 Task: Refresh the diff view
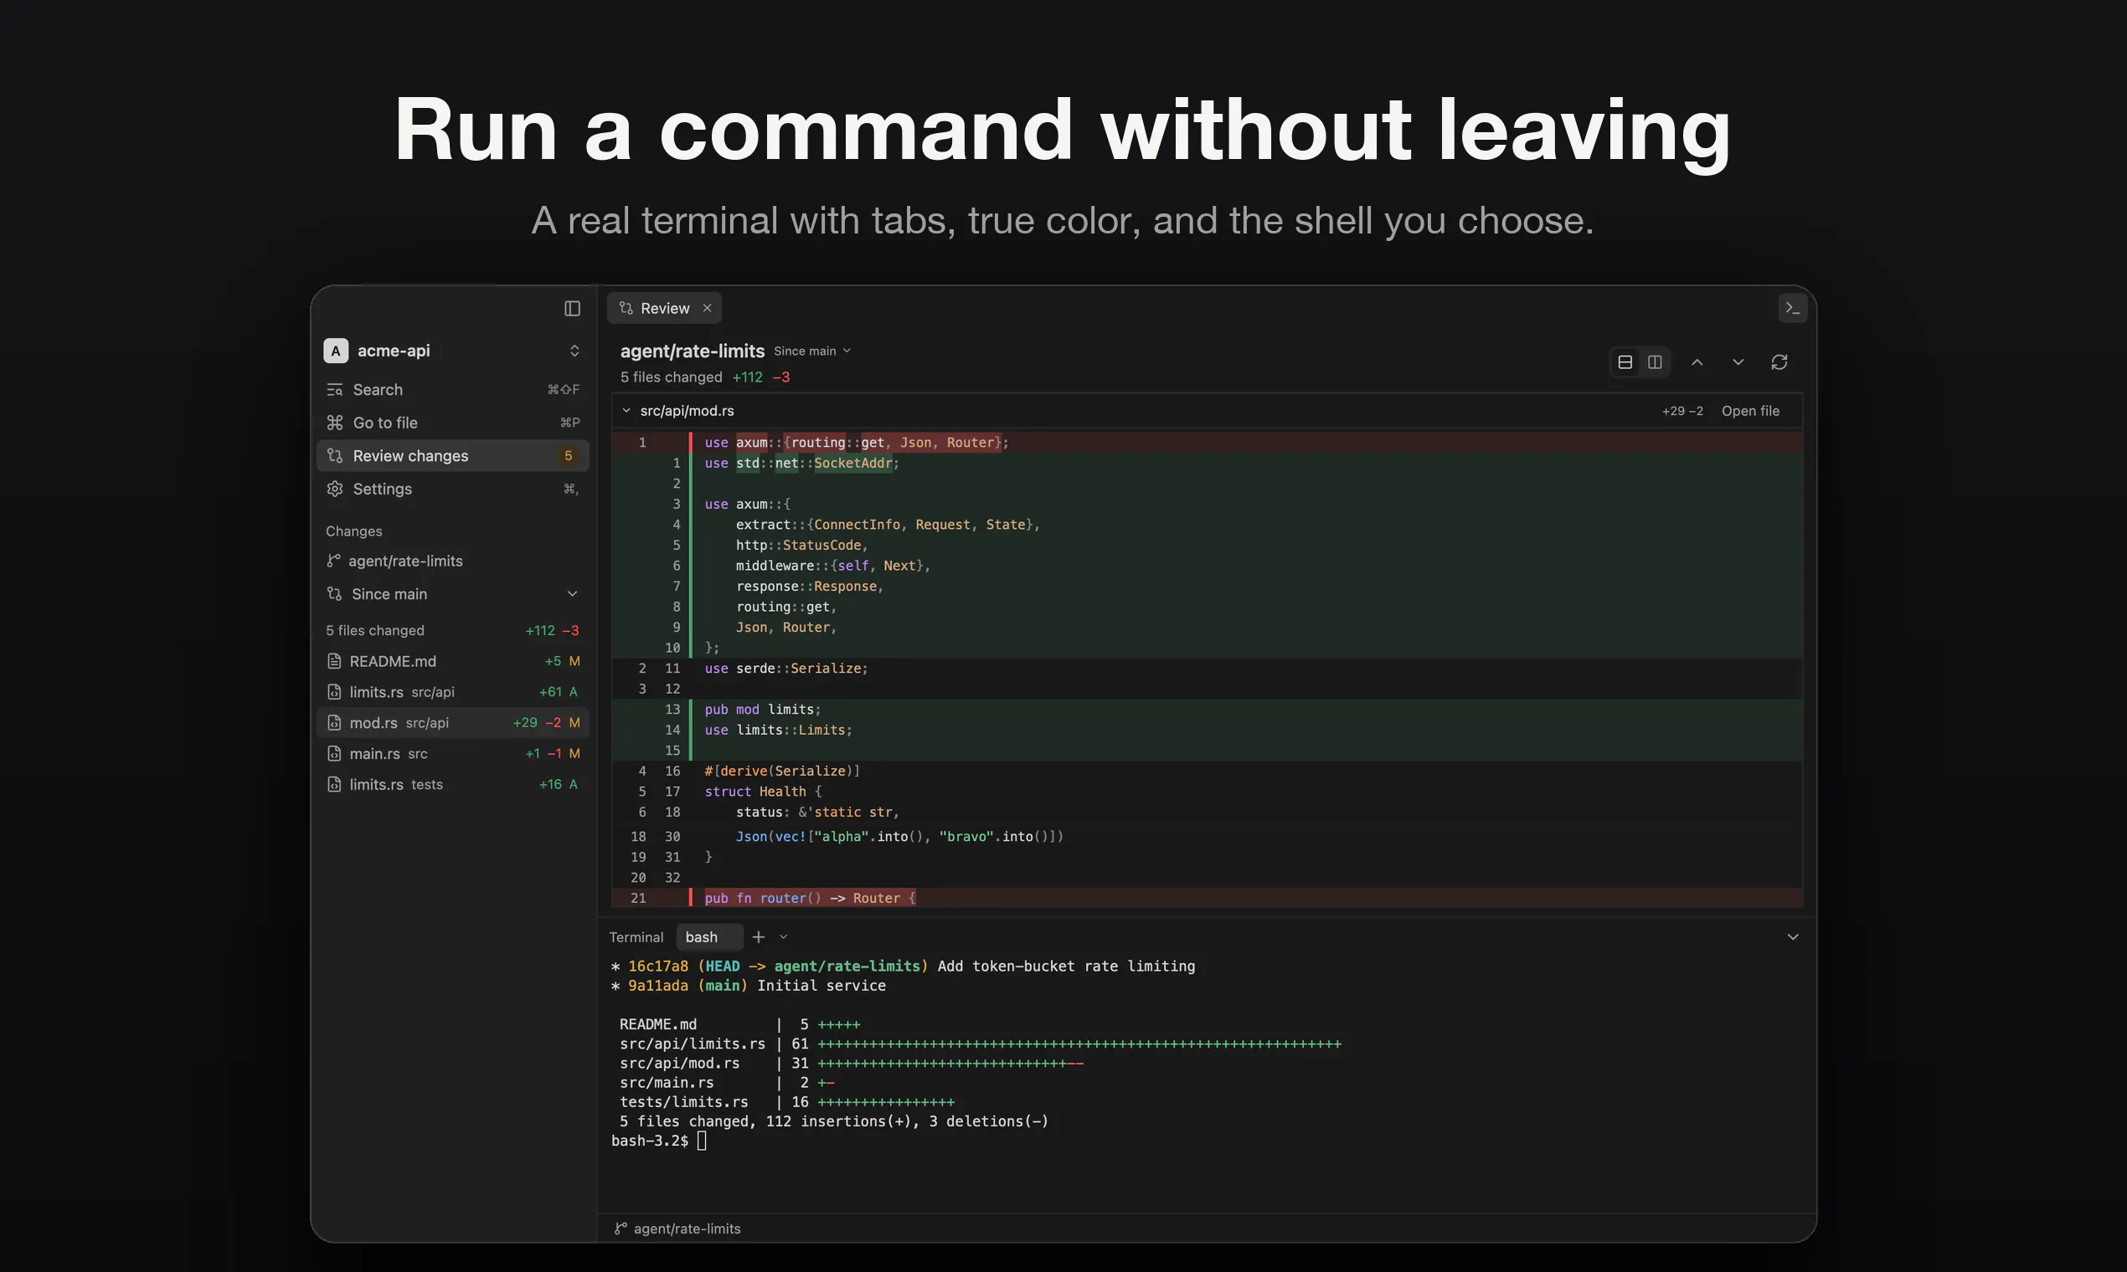(1779, 362)
